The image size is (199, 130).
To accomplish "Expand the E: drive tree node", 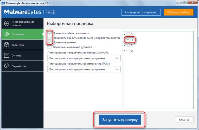I will point(125,45).
